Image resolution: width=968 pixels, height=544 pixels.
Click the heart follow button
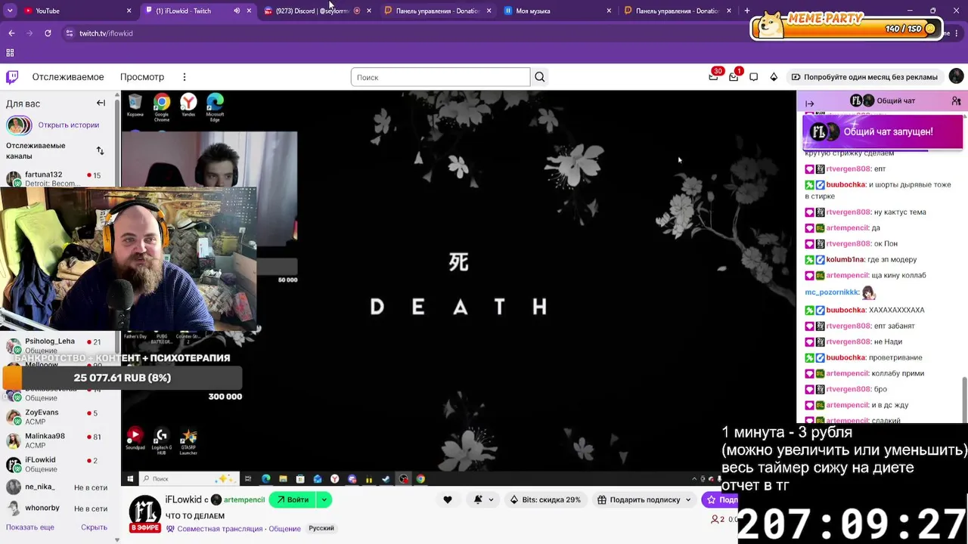(x=448, y=499)
